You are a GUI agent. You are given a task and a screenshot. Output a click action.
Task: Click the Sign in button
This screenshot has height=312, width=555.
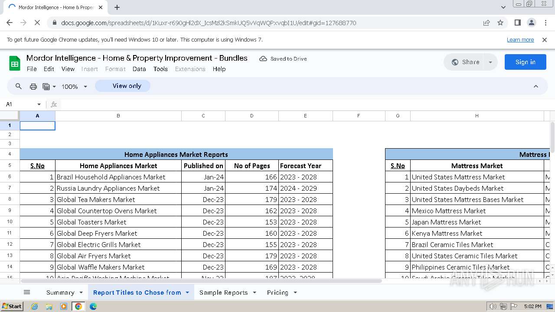tap(525, 62)
